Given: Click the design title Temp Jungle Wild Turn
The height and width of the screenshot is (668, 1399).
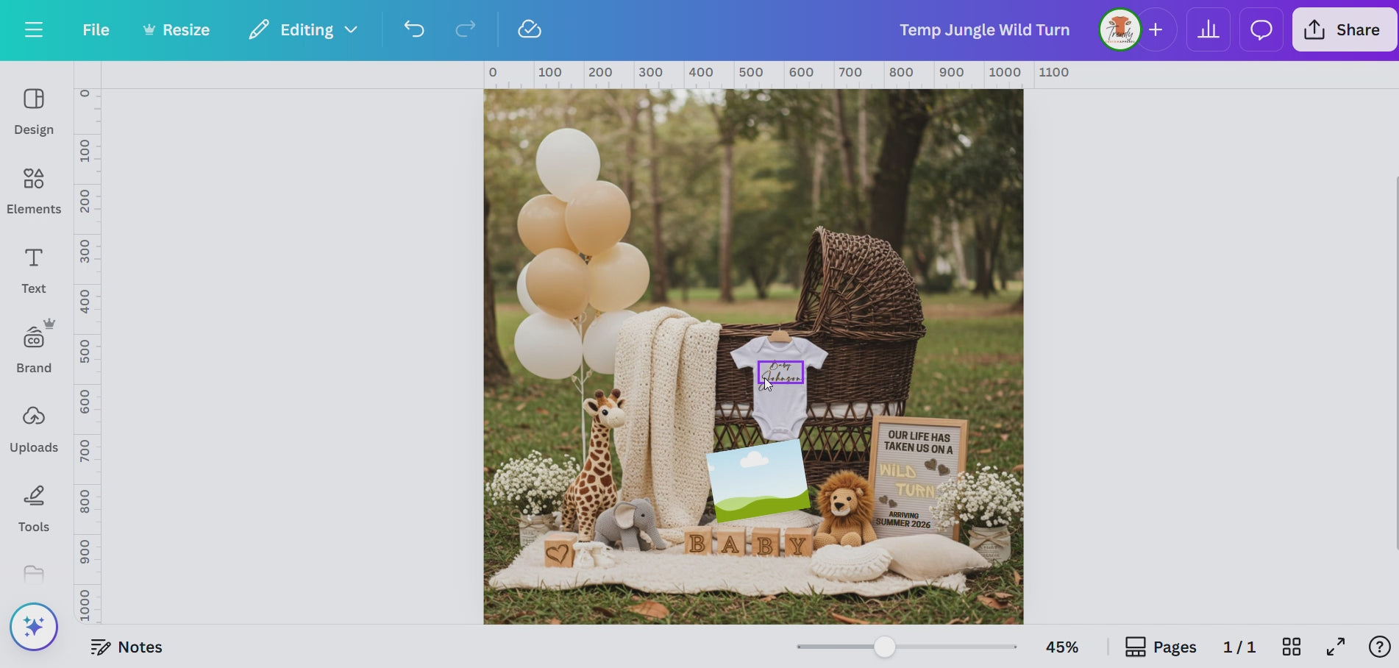Looking at the screenshot, I should pos(984,30).
